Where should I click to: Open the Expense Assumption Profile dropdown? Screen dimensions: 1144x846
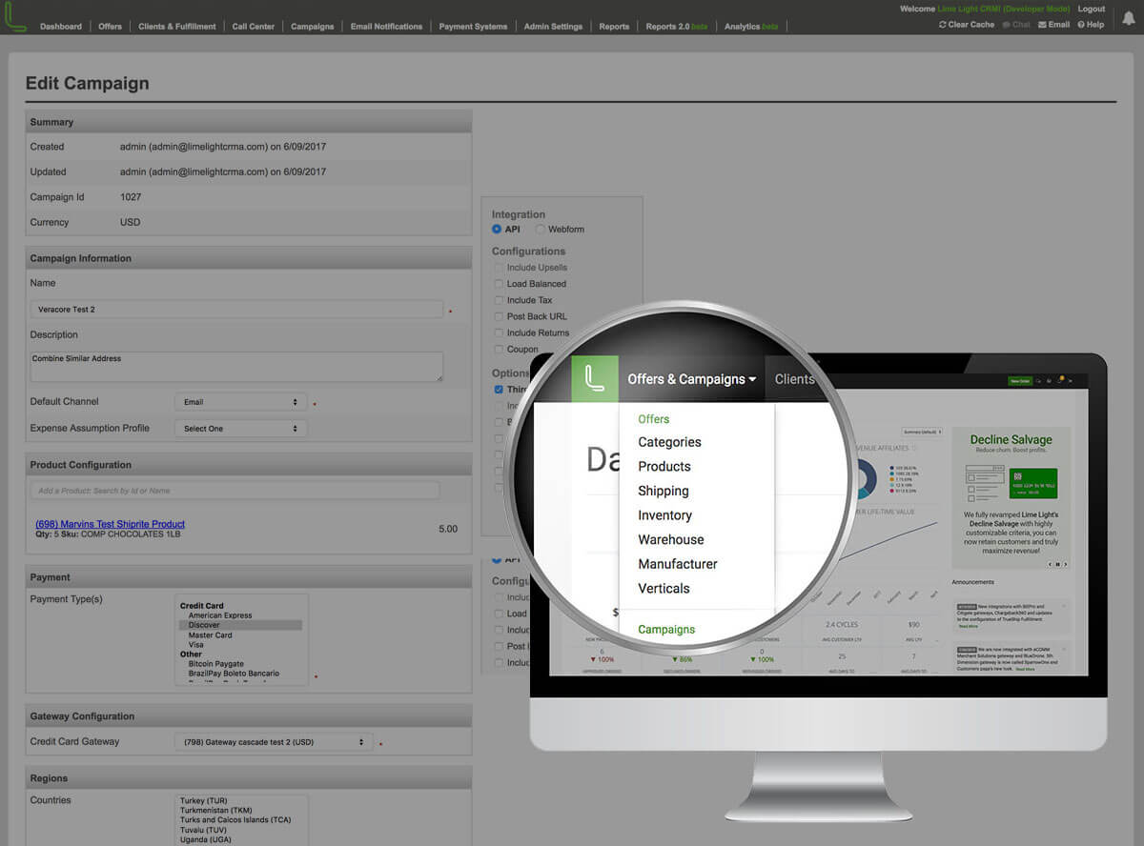241,429
